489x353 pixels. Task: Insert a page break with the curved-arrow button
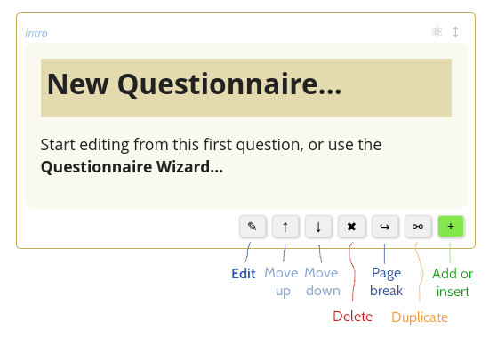tap(385, 227)
